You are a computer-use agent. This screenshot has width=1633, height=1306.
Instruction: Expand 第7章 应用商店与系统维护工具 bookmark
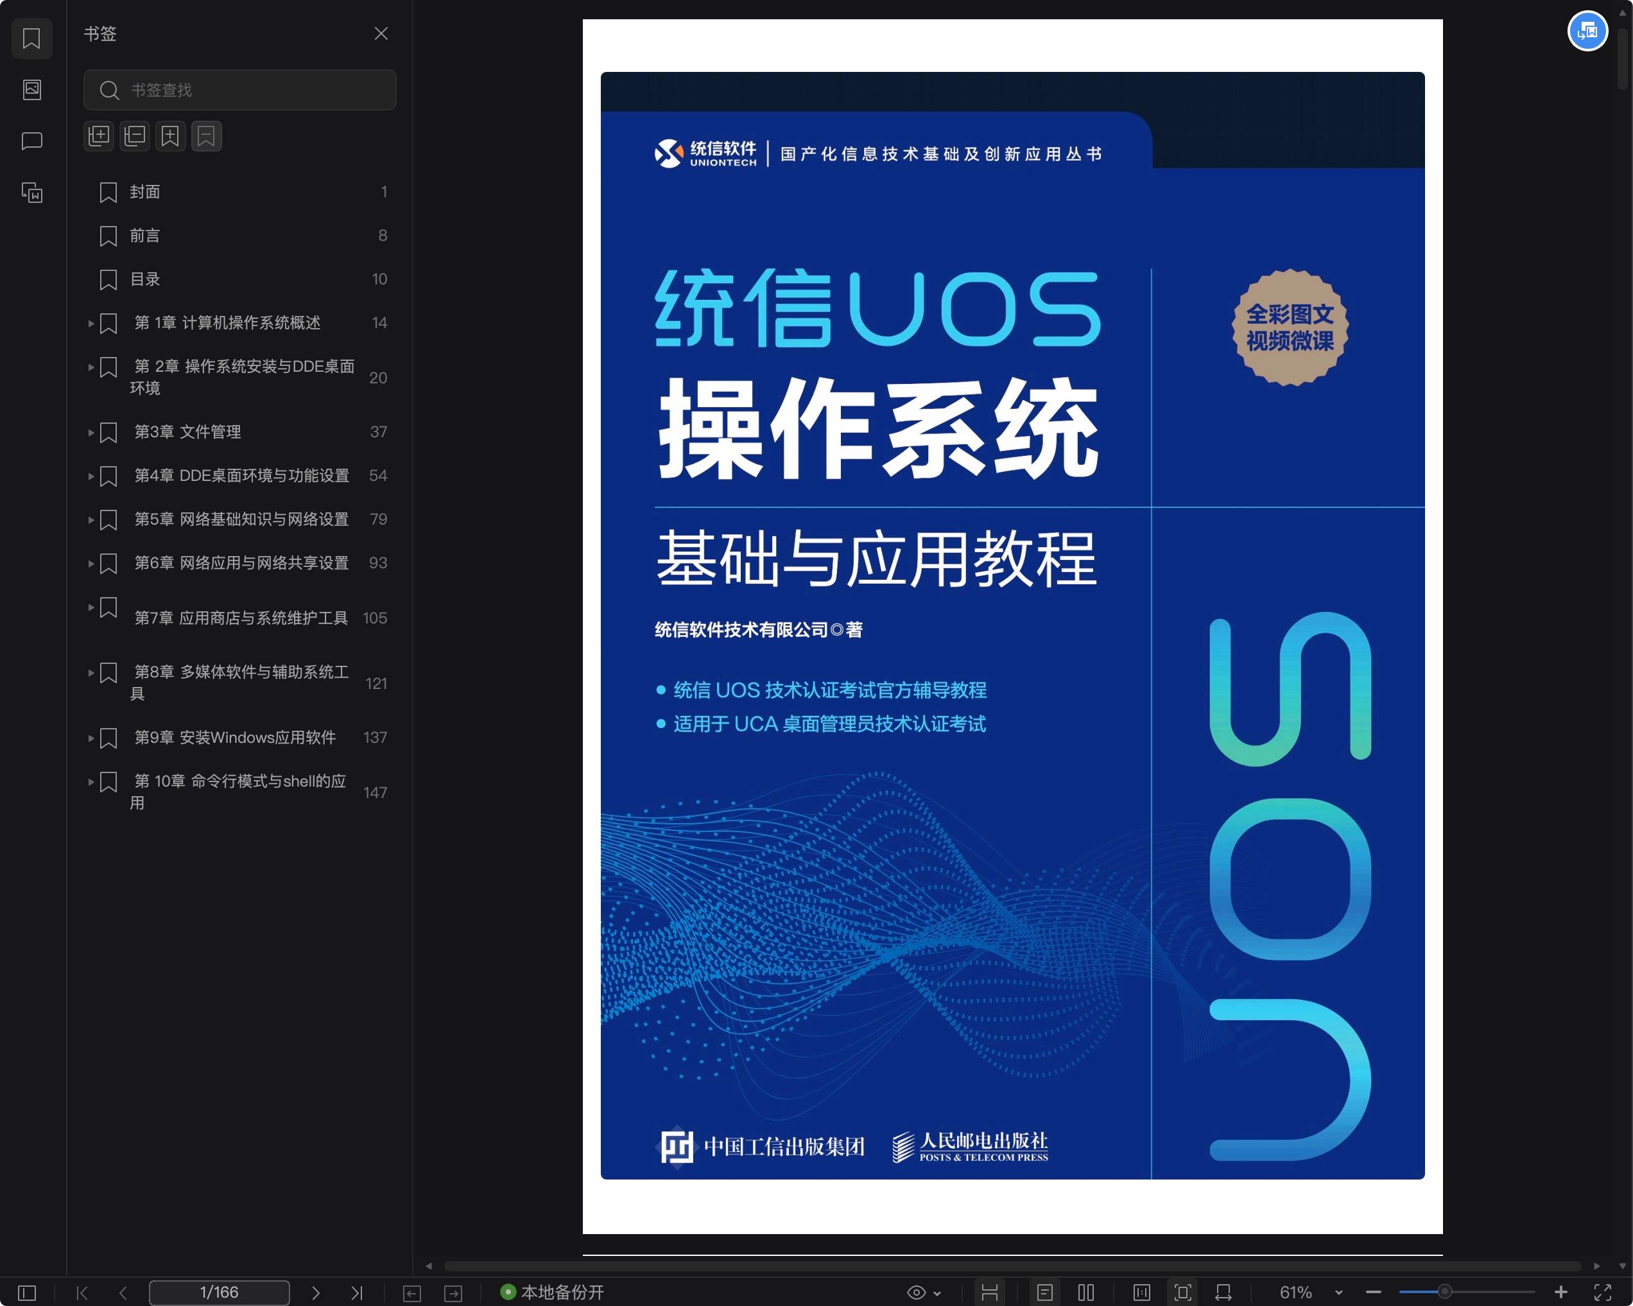(x=91, y=607)
